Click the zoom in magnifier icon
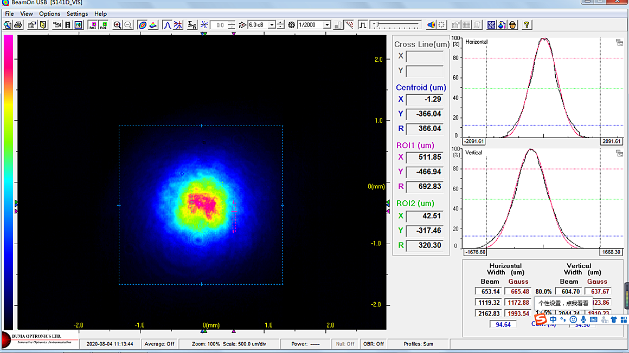 point(117,25)
